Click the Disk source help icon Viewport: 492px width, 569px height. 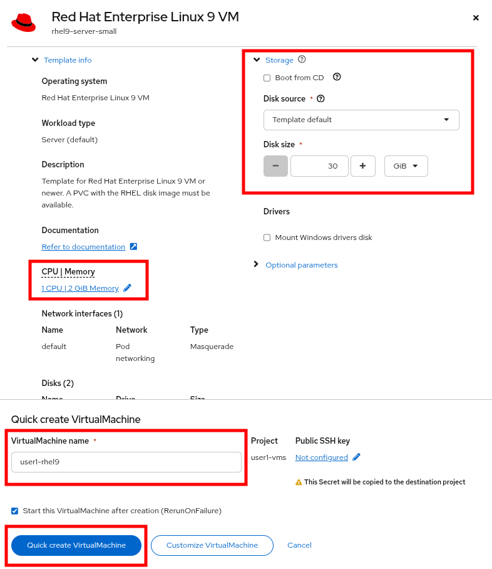(321, 99)
